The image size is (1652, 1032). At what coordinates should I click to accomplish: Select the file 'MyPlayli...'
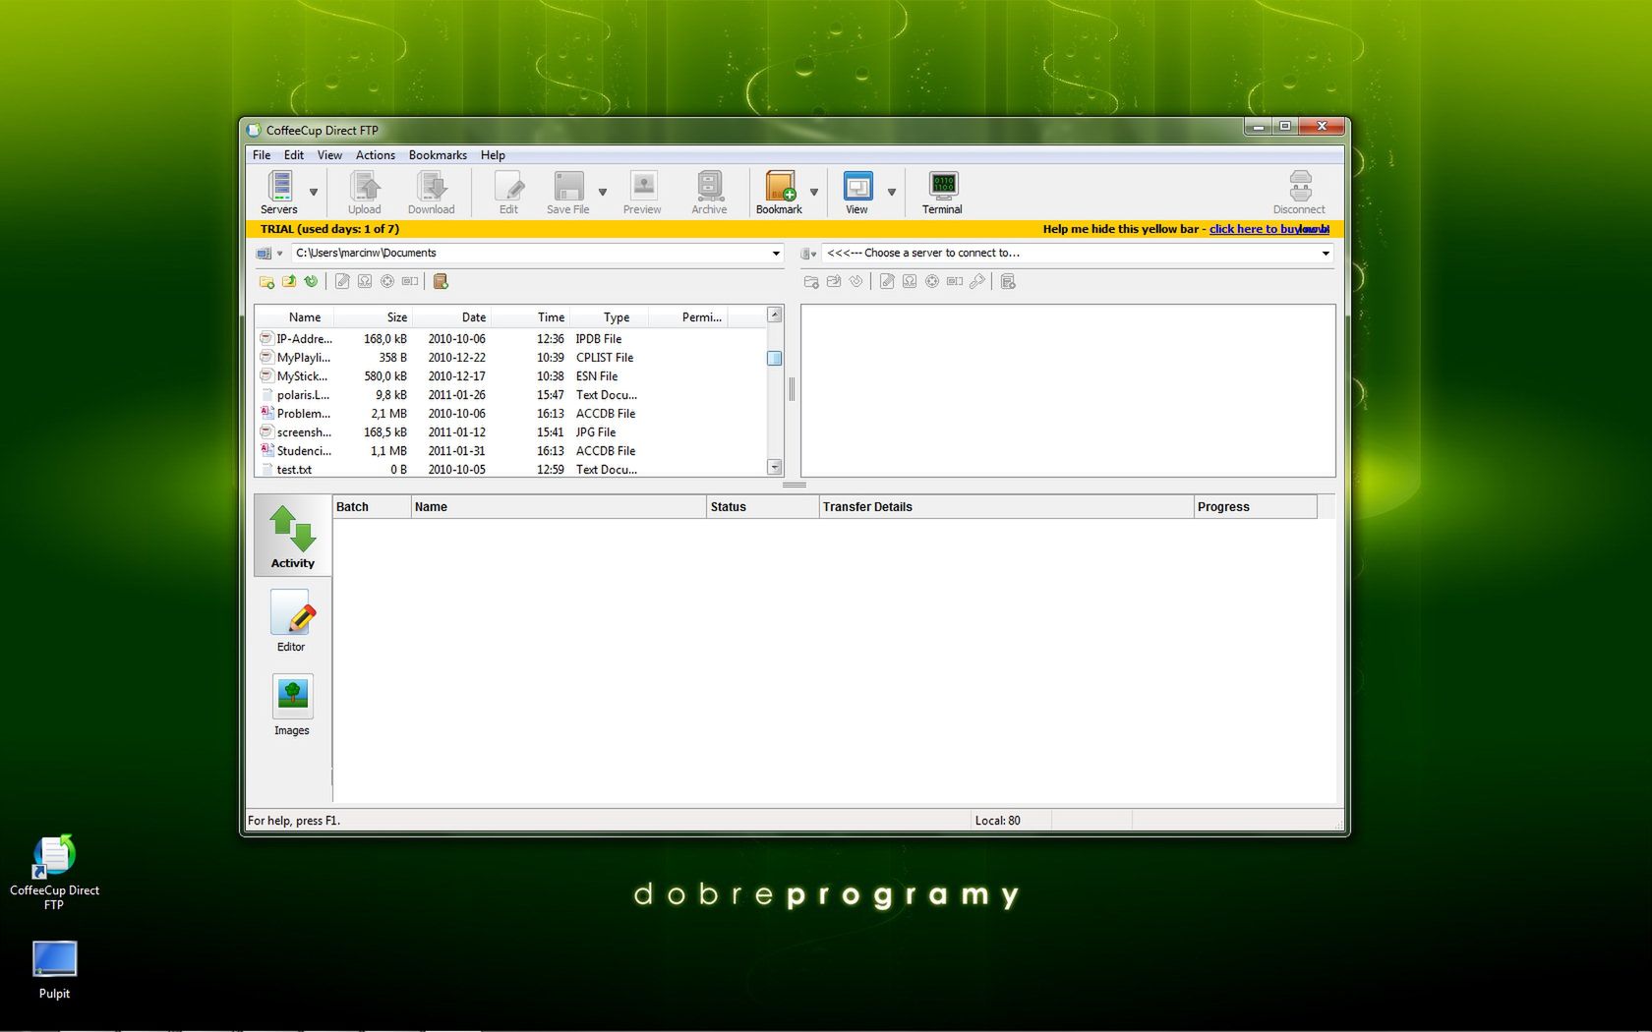pos(303,358)
